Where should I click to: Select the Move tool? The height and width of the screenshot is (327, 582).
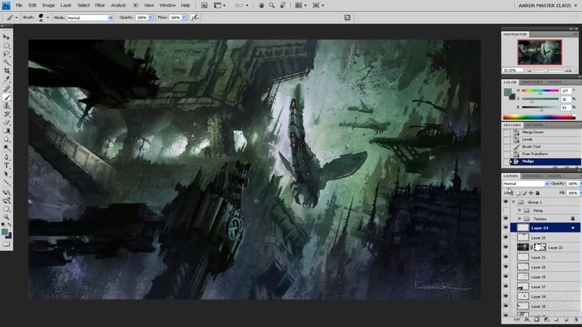[6, 37]
